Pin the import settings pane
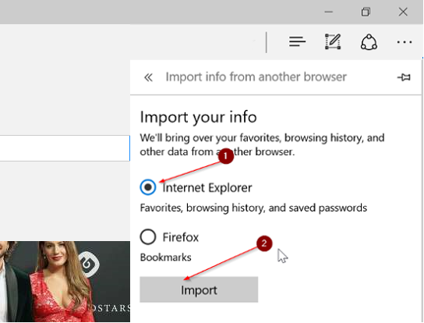 (x=404, y=77)
